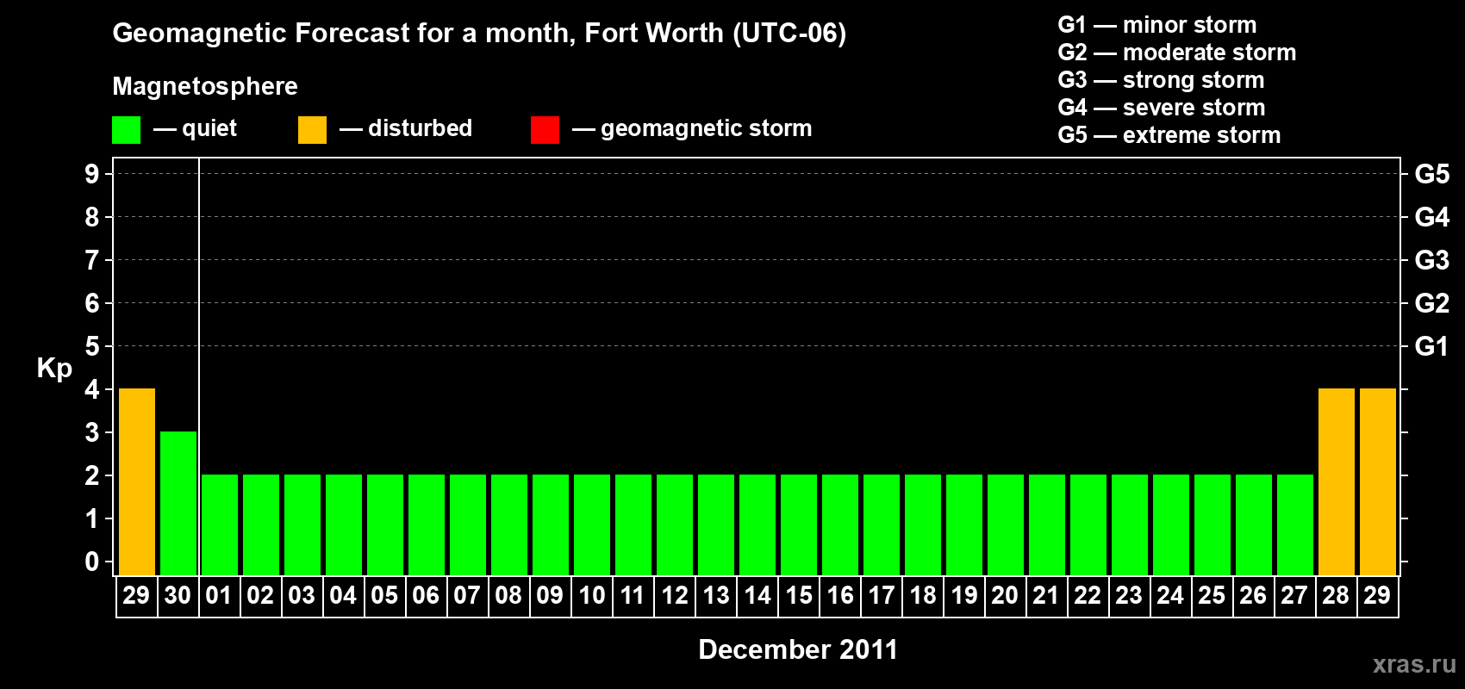Viewport: 1465px width, 689px height.
Task: Click the 'G2 — moderate storm' legend line
Action: click(x=1177, y=53)
